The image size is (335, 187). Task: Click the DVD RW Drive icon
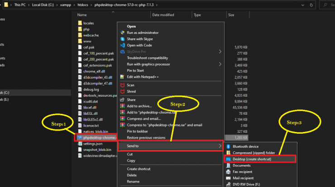click(228, 184)
